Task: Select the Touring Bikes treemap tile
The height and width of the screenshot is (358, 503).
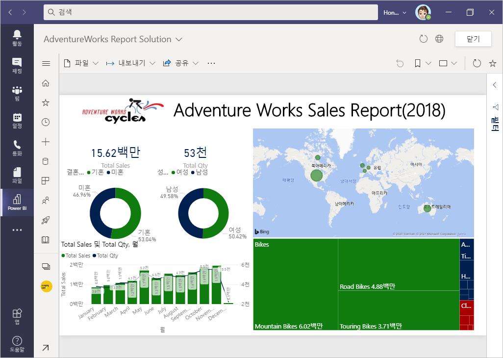Action: click(399, 310)
